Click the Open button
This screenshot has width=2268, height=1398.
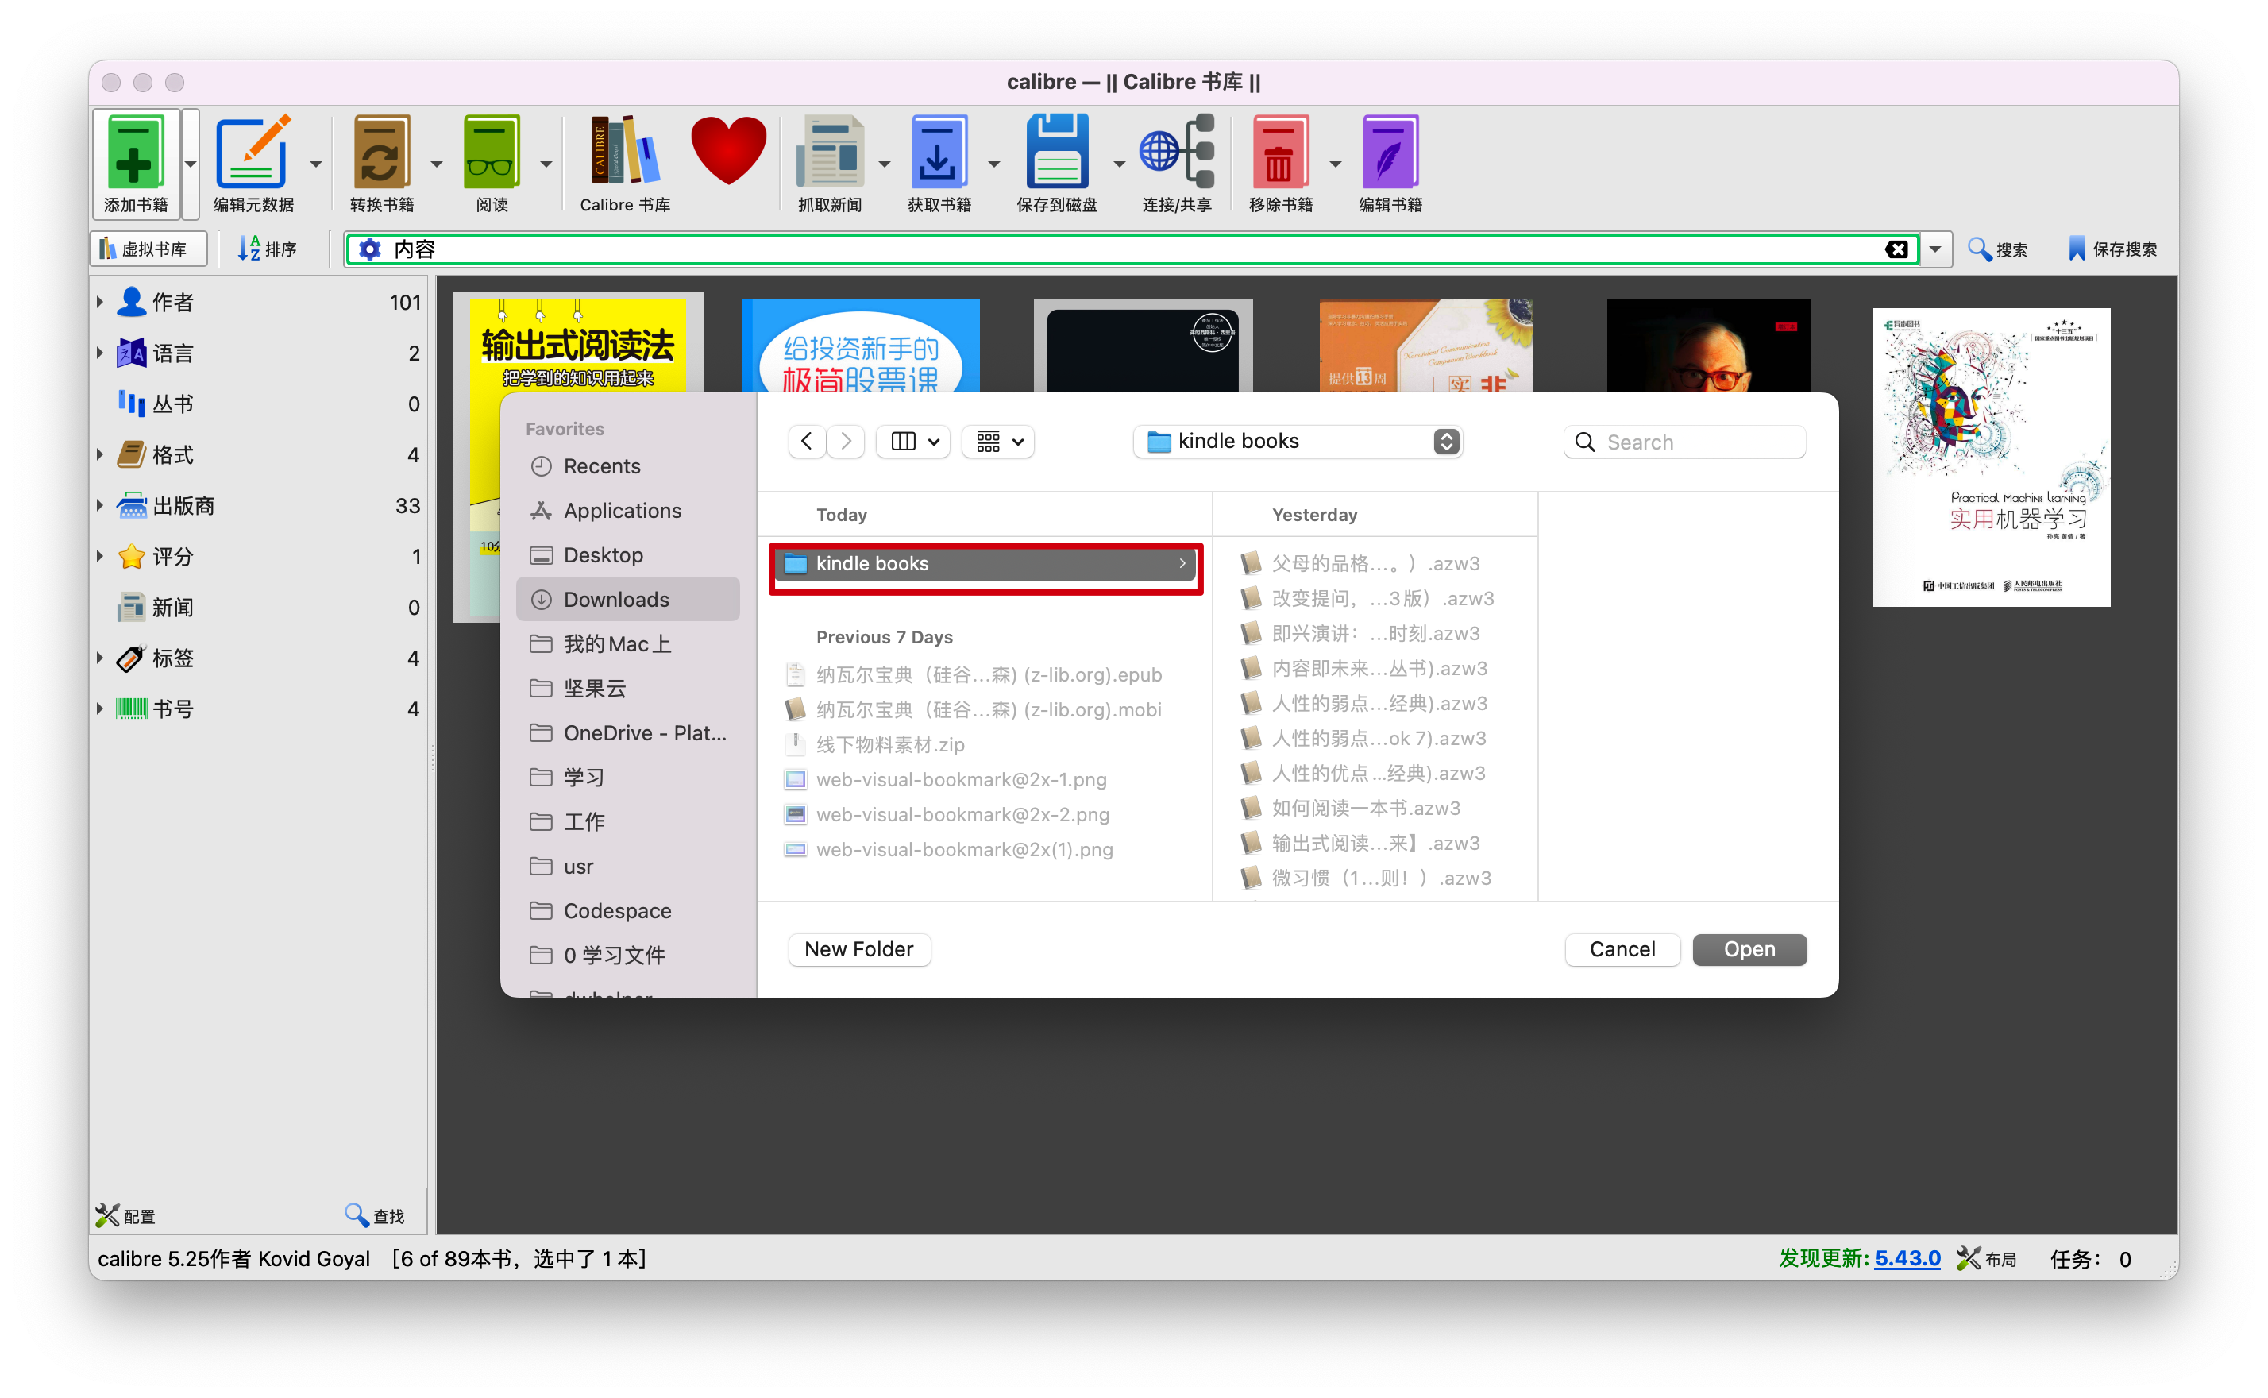click(x=1749, y=949)
